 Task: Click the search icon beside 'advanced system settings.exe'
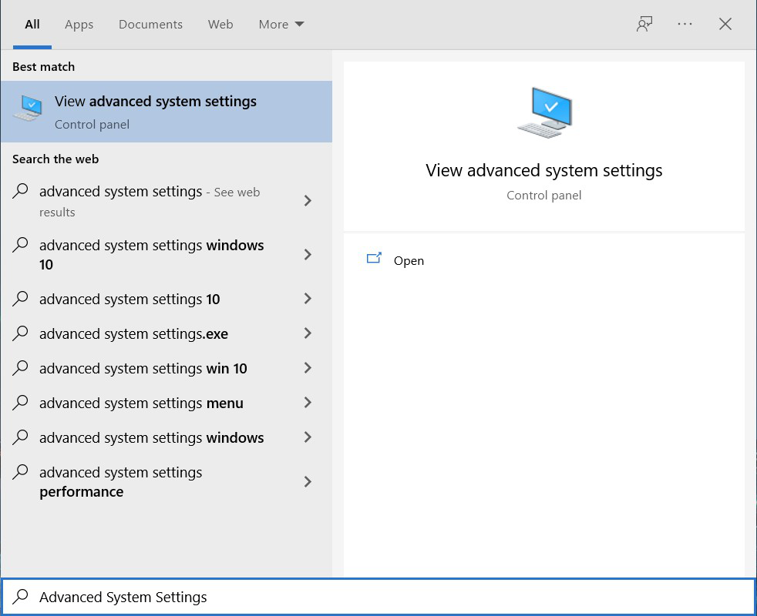(x=22, y=333)
